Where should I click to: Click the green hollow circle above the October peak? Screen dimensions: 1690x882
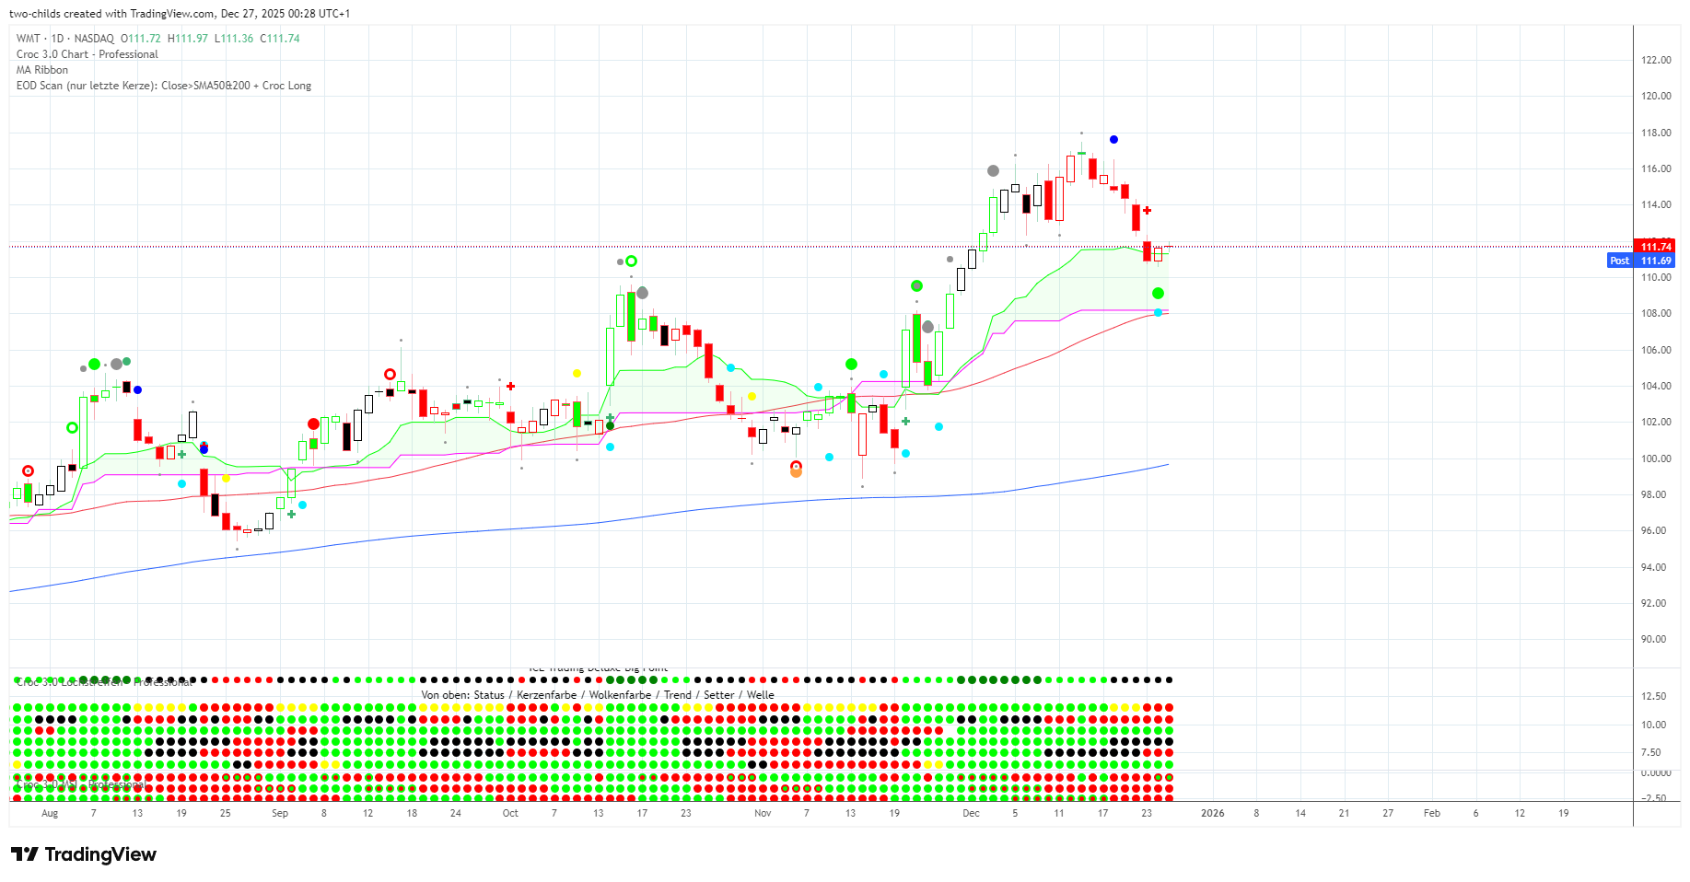(x=631, y=261)
